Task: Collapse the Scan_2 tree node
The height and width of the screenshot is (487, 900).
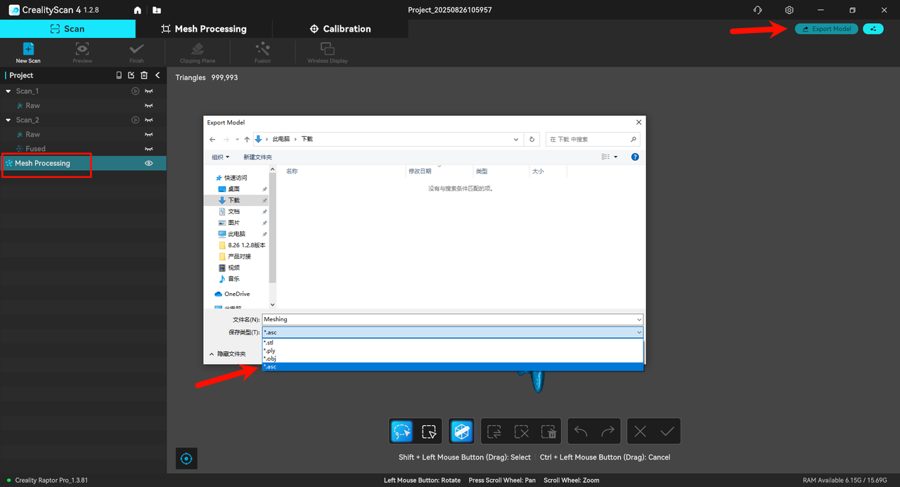Action: [x=8, y=120]
